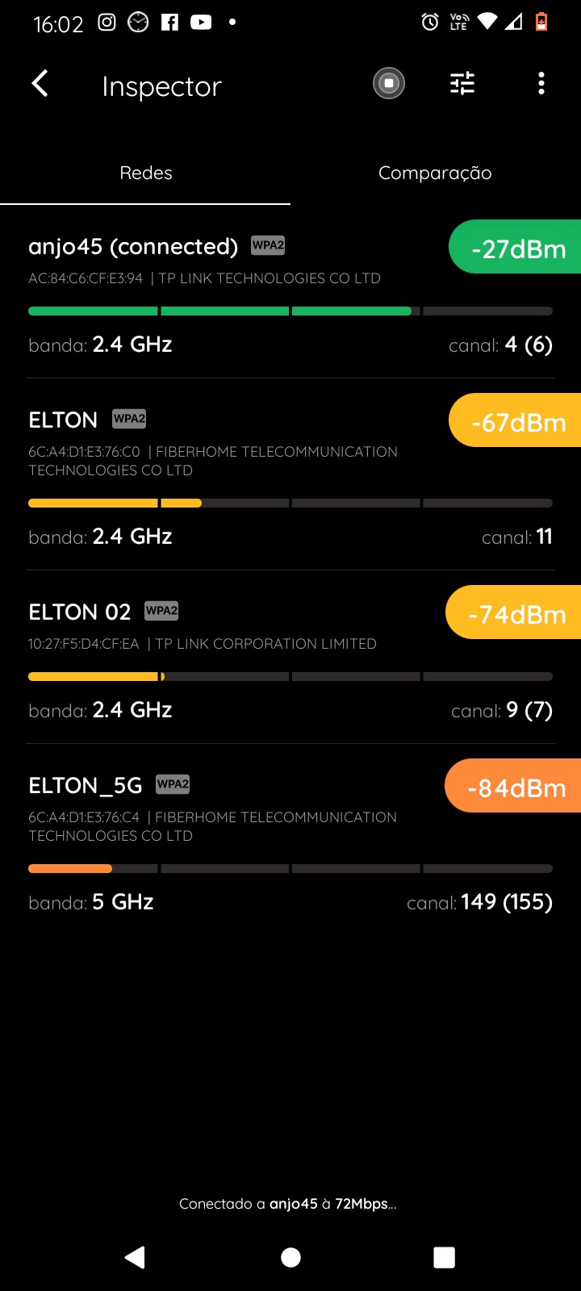Tap the Android home navigation button

tap(290, 1257)
